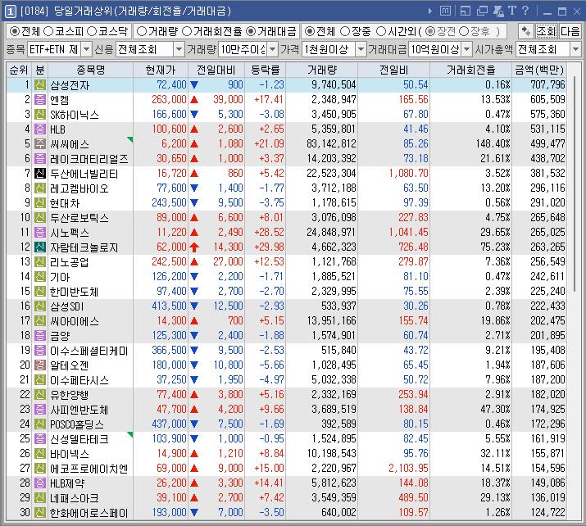Select the 코스피 radio button

[48, 31]
